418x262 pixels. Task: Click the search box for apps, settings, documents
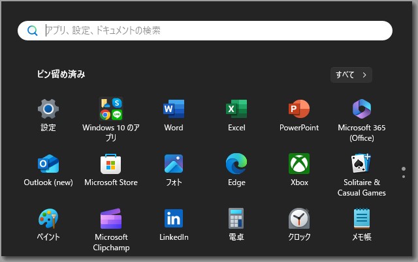point(204,31)
